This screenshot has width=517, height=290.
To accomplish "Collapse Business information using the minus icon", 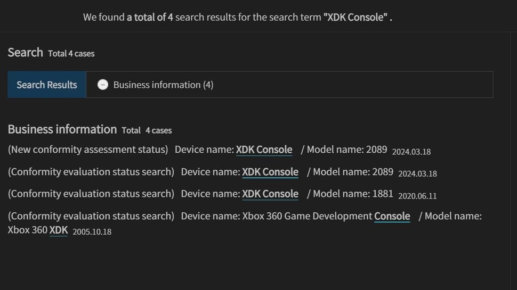I will click(103, 85).
